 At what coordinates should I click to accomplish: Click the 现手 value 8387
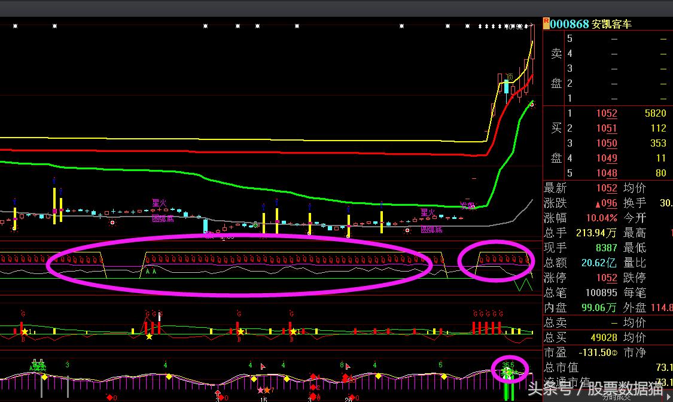[x=607, y=248]
